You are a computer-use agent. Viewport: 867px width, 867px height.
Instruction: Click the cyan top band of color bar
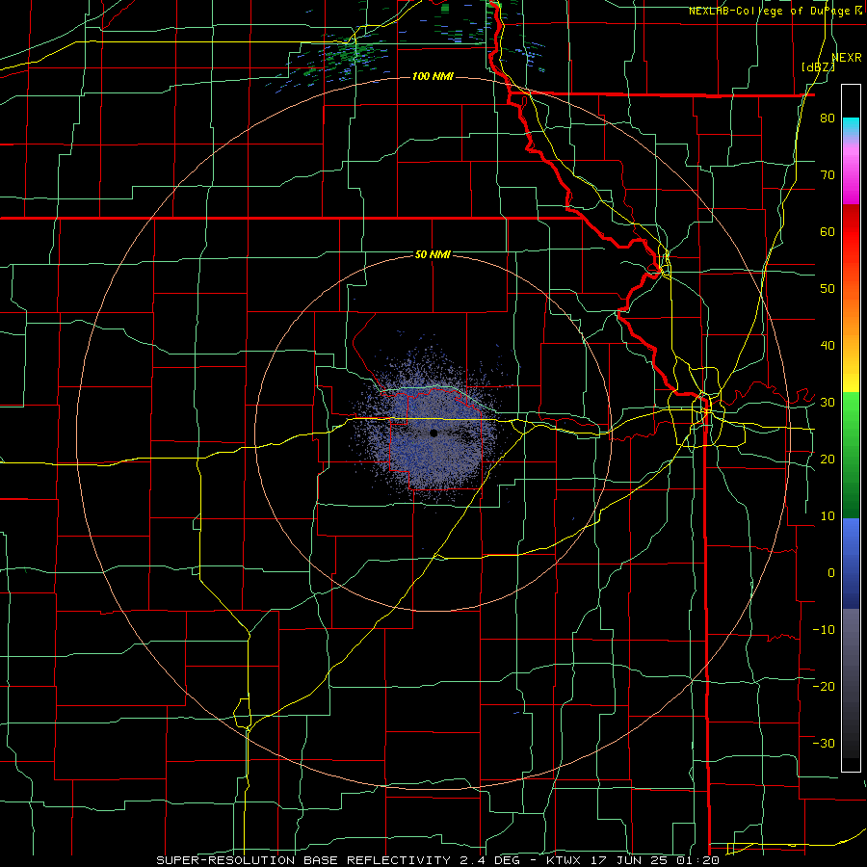[851, 124]
